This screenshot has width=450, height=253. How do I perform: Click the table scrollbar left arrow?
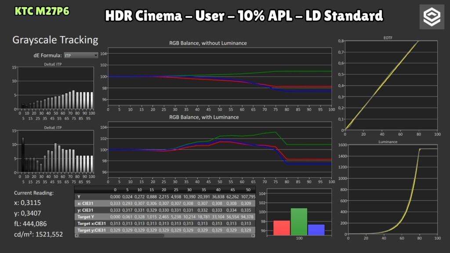coord(76,235)
